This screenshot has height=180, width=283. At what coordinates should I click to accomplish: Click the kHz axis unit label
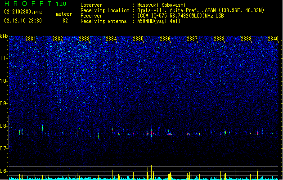click(4, 36)
